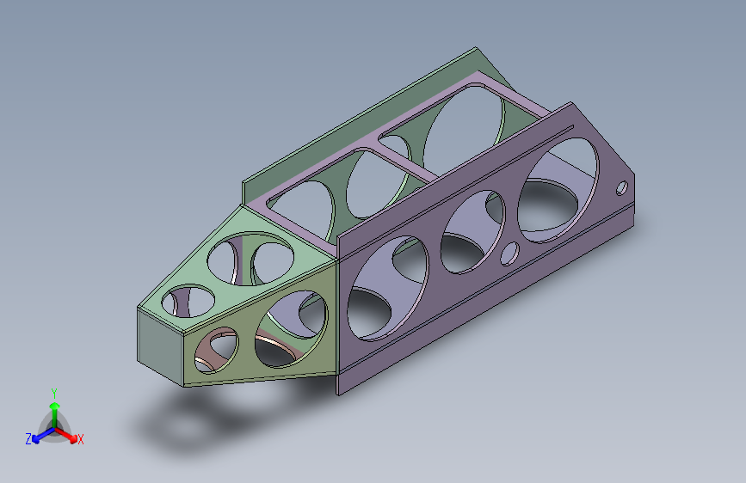
Task: Select the purple crossbar on the top frame
Action: pos(402,161)
